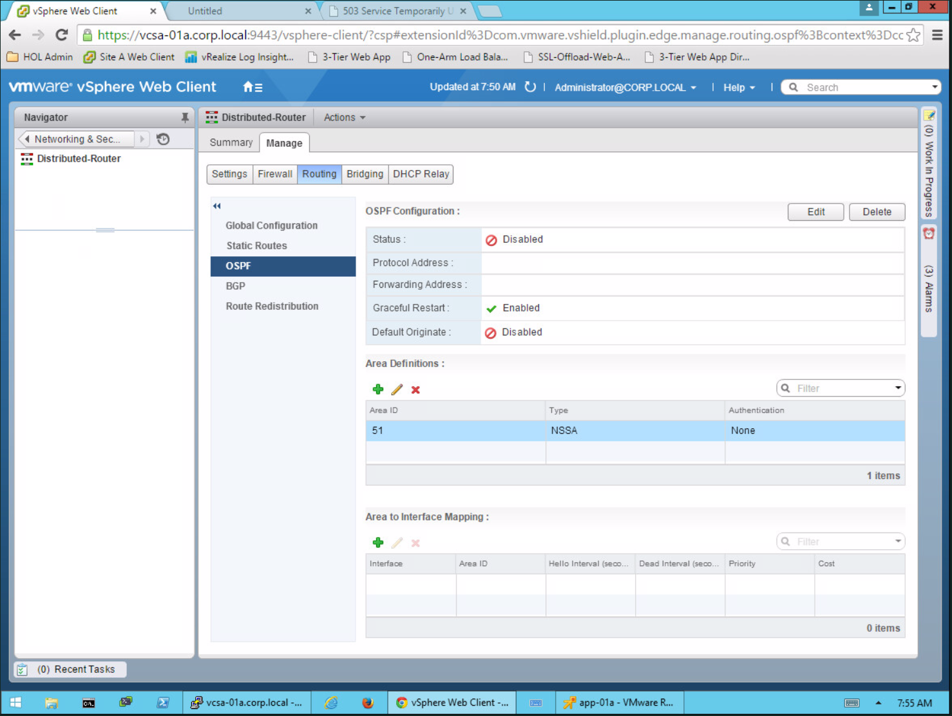Screen dimensions: 952x716
Task: Click Area Definitions filter field
Action: click(x=841, y=388)
